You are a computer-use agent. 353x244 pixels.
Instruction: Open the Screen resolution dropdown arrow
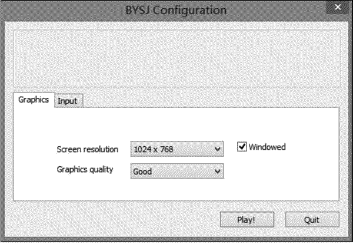[x=217, y=149]
